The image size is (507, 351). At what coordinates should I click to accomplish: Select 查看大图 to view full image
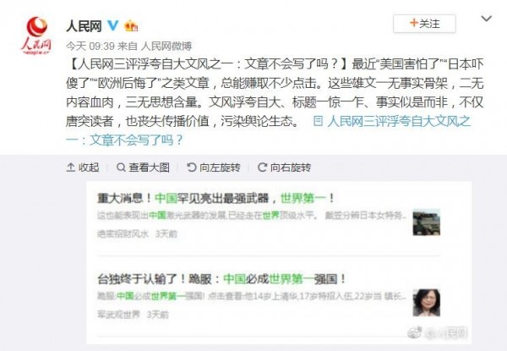(x=149, y=167)
